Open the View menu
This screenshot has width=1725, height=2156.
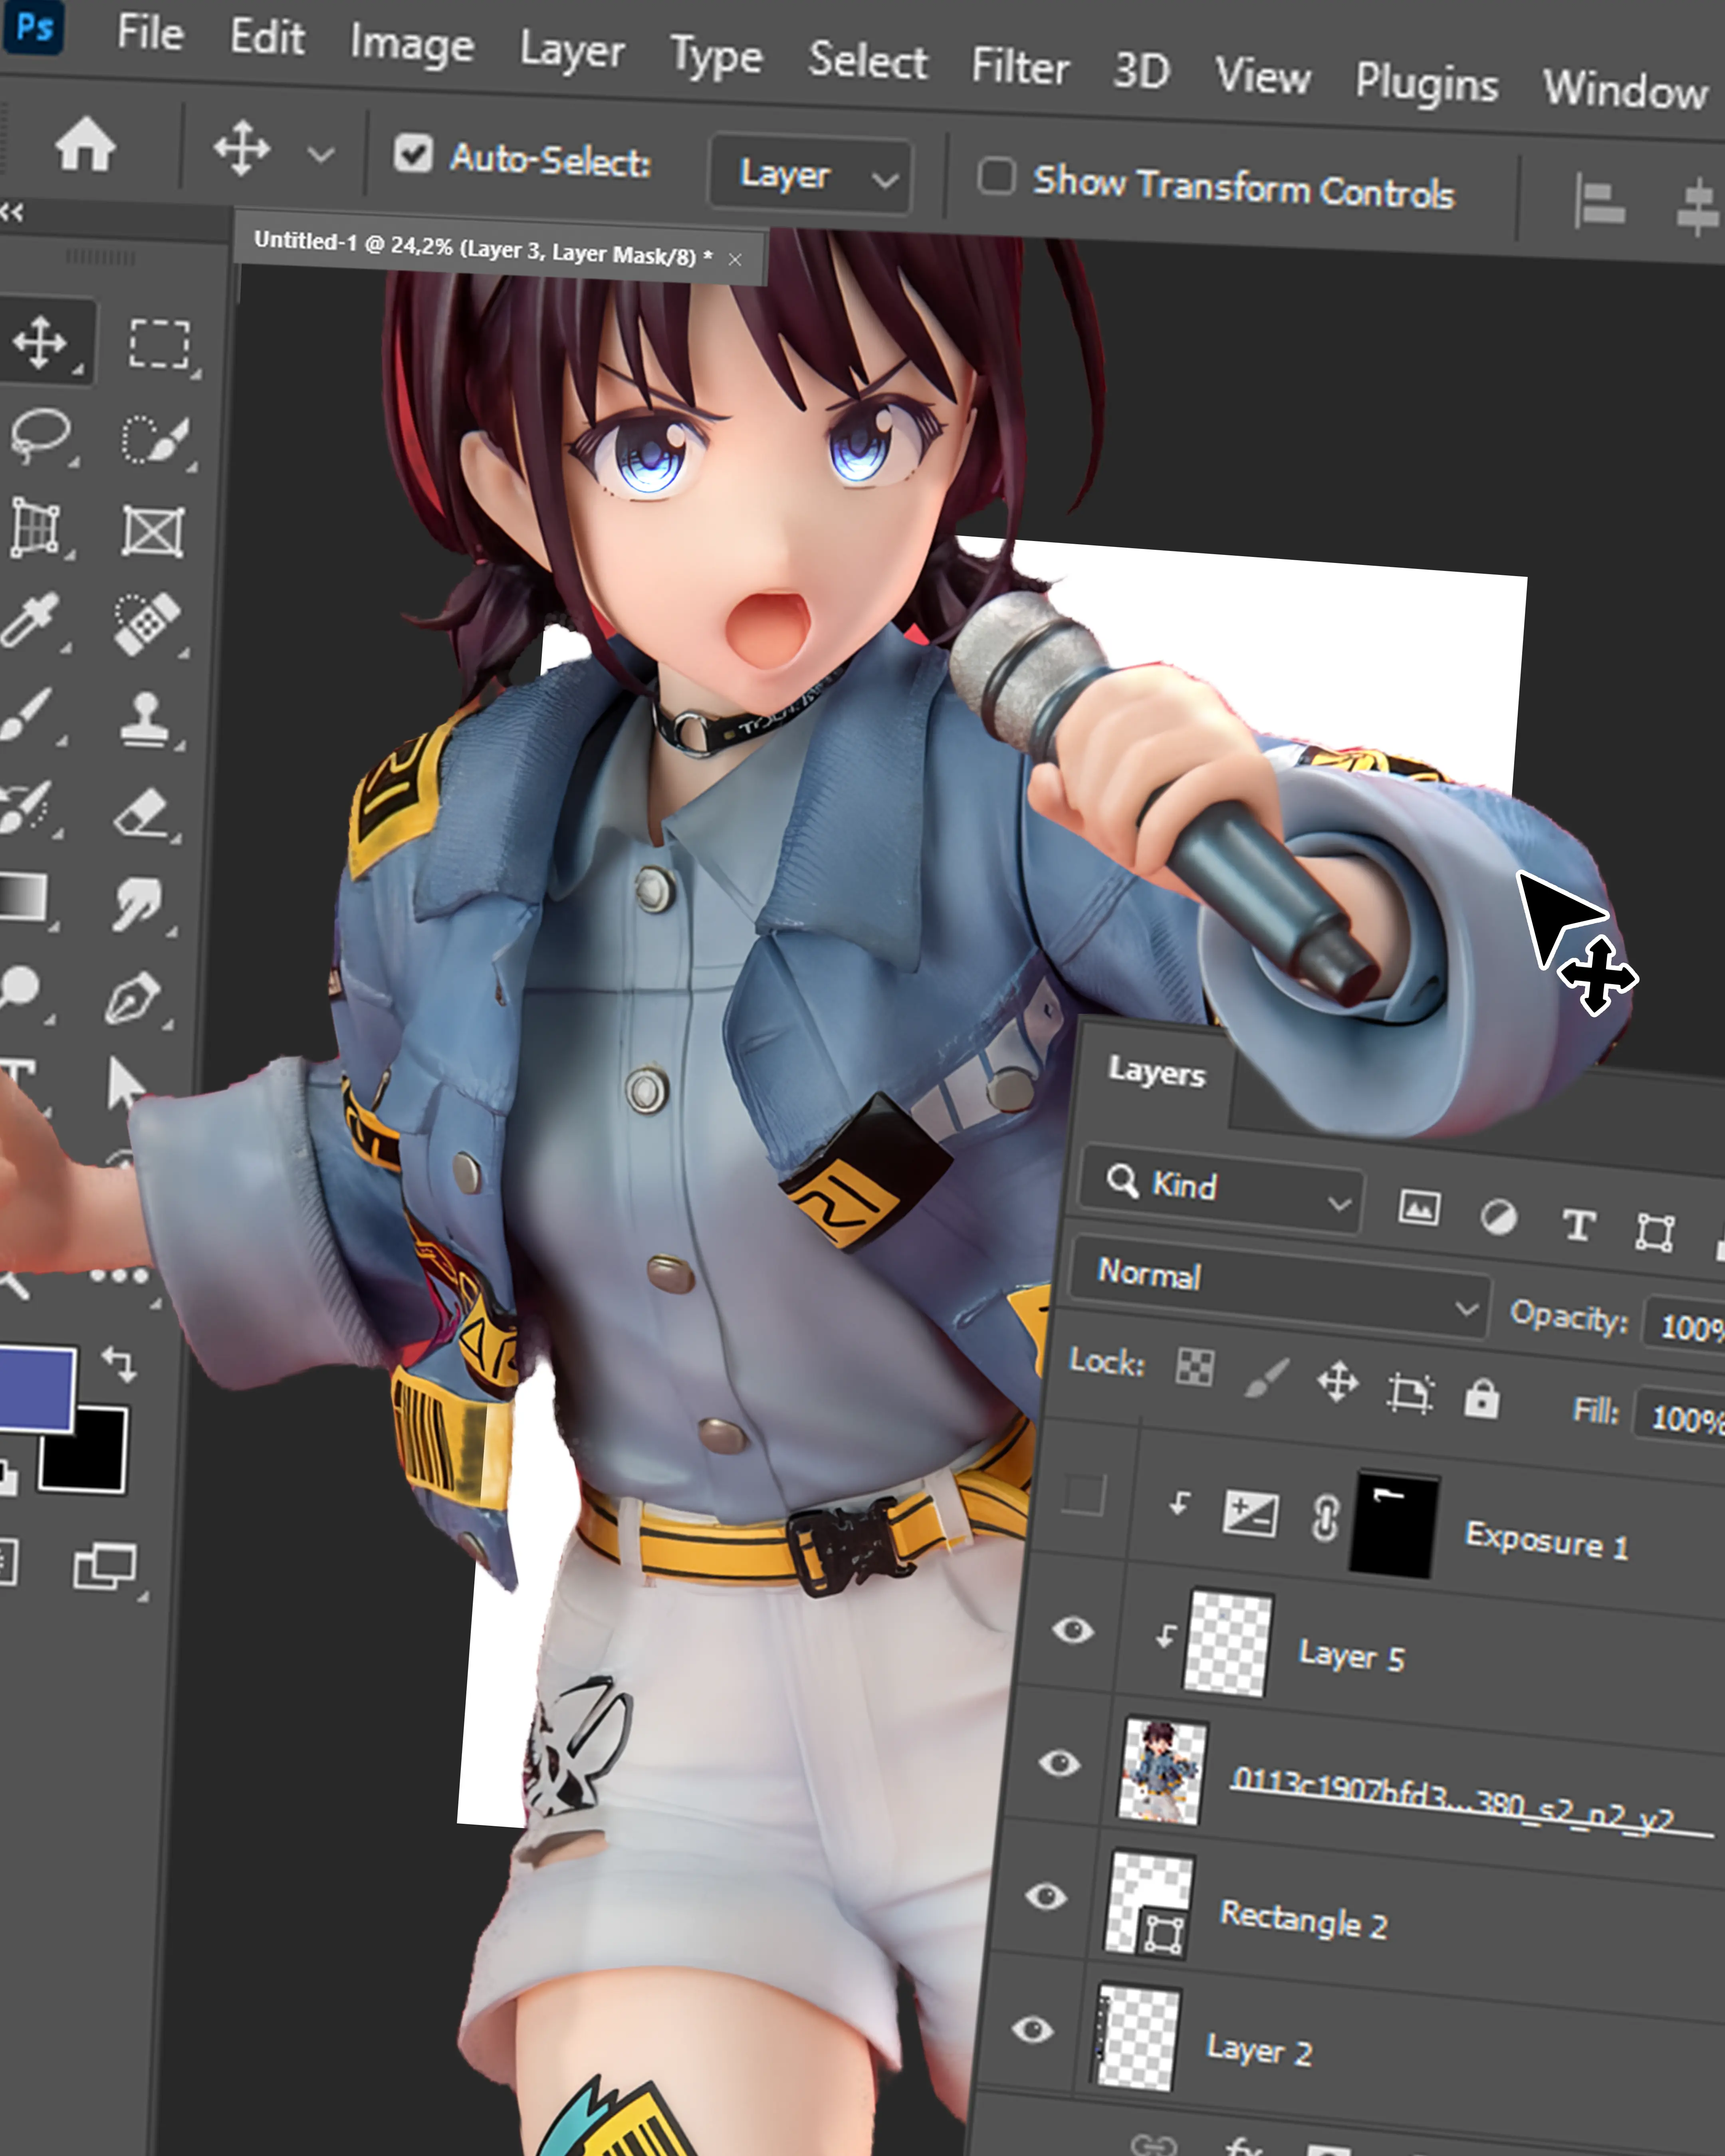1263,77
